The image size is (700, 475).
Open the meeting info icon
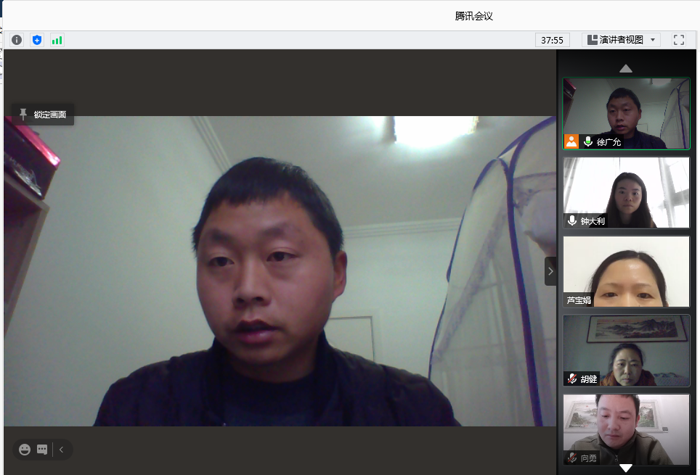[x=17, y=40]
